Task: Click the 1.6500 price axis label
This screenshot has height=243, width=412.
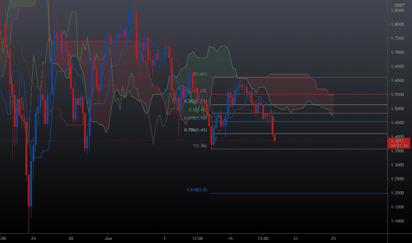Action: 397,66
